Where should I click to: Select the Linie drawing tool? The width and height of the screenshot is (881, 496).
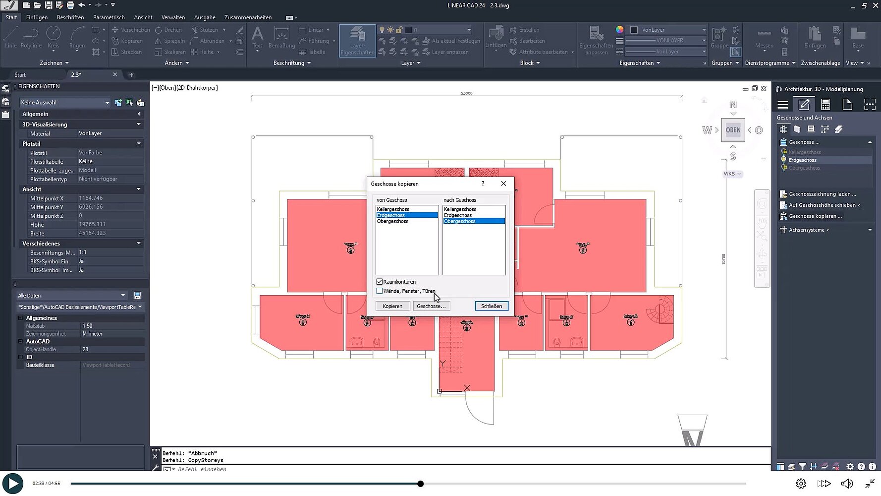point(10,37)
